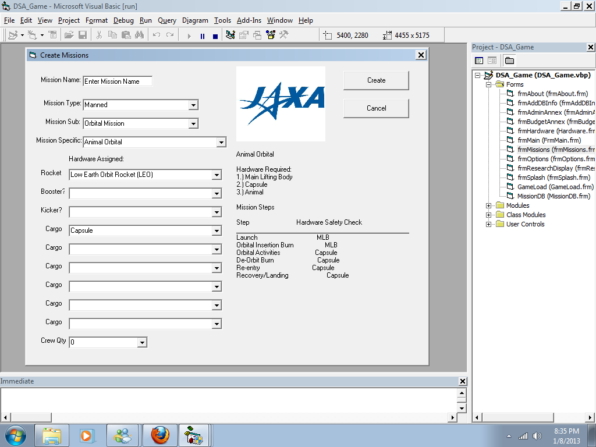
Task: Select frmSplash in the project tree
Action: click(x=554, y=178)
